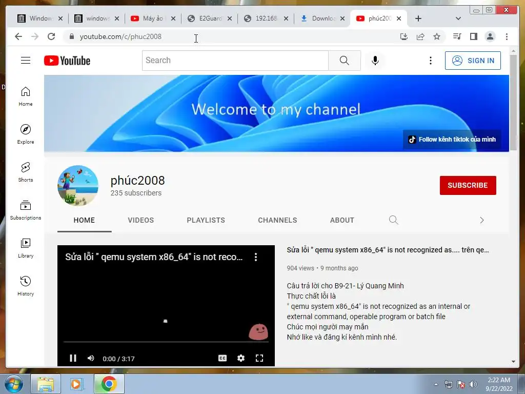Enter full screen mode on the video
Screen dimensions: 525x394
click(x=259, y=358)
